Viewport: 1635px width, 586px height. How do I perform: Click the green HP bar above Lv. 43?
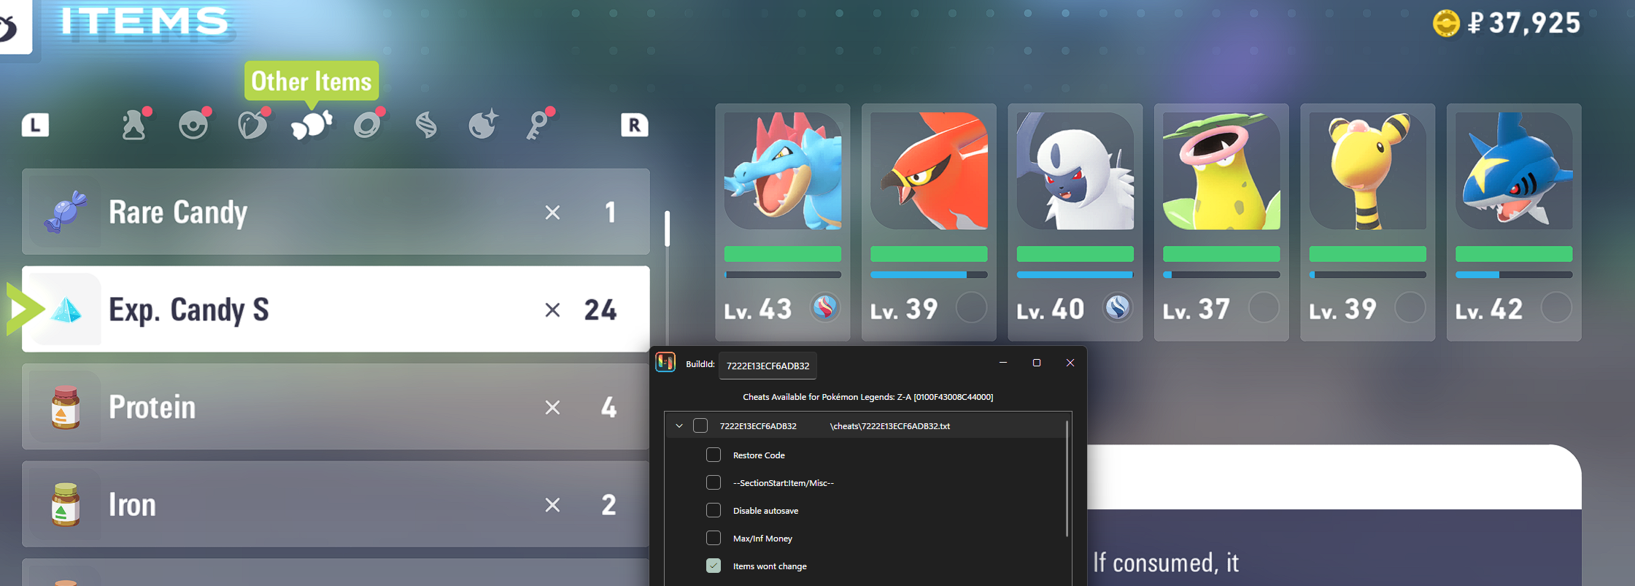[x=783, y=254]
